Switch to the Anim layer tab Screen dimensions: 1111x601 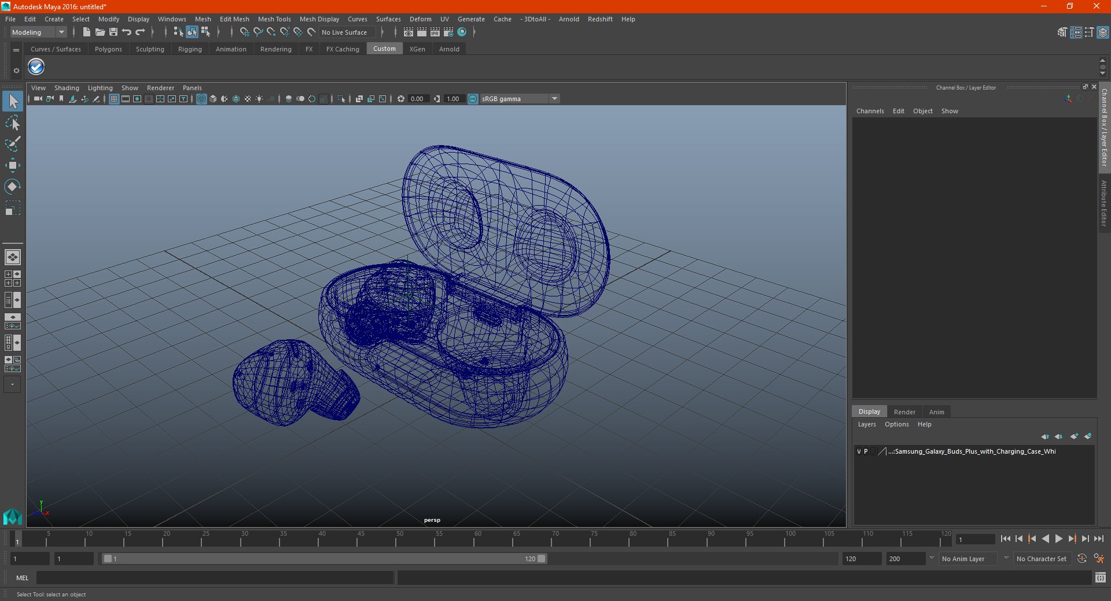(x=936, y=412)
